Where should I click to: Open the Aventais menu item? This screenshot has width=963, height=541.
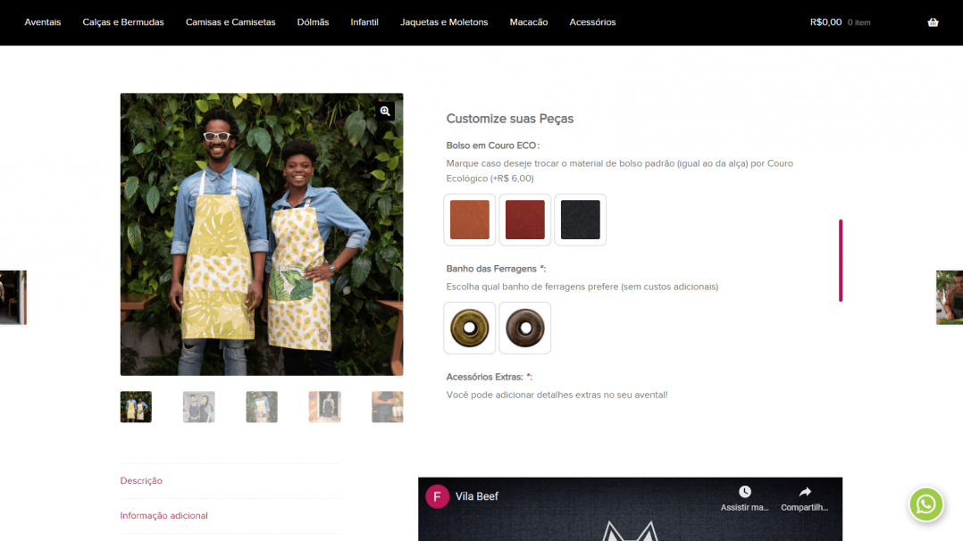click(42, 22)
